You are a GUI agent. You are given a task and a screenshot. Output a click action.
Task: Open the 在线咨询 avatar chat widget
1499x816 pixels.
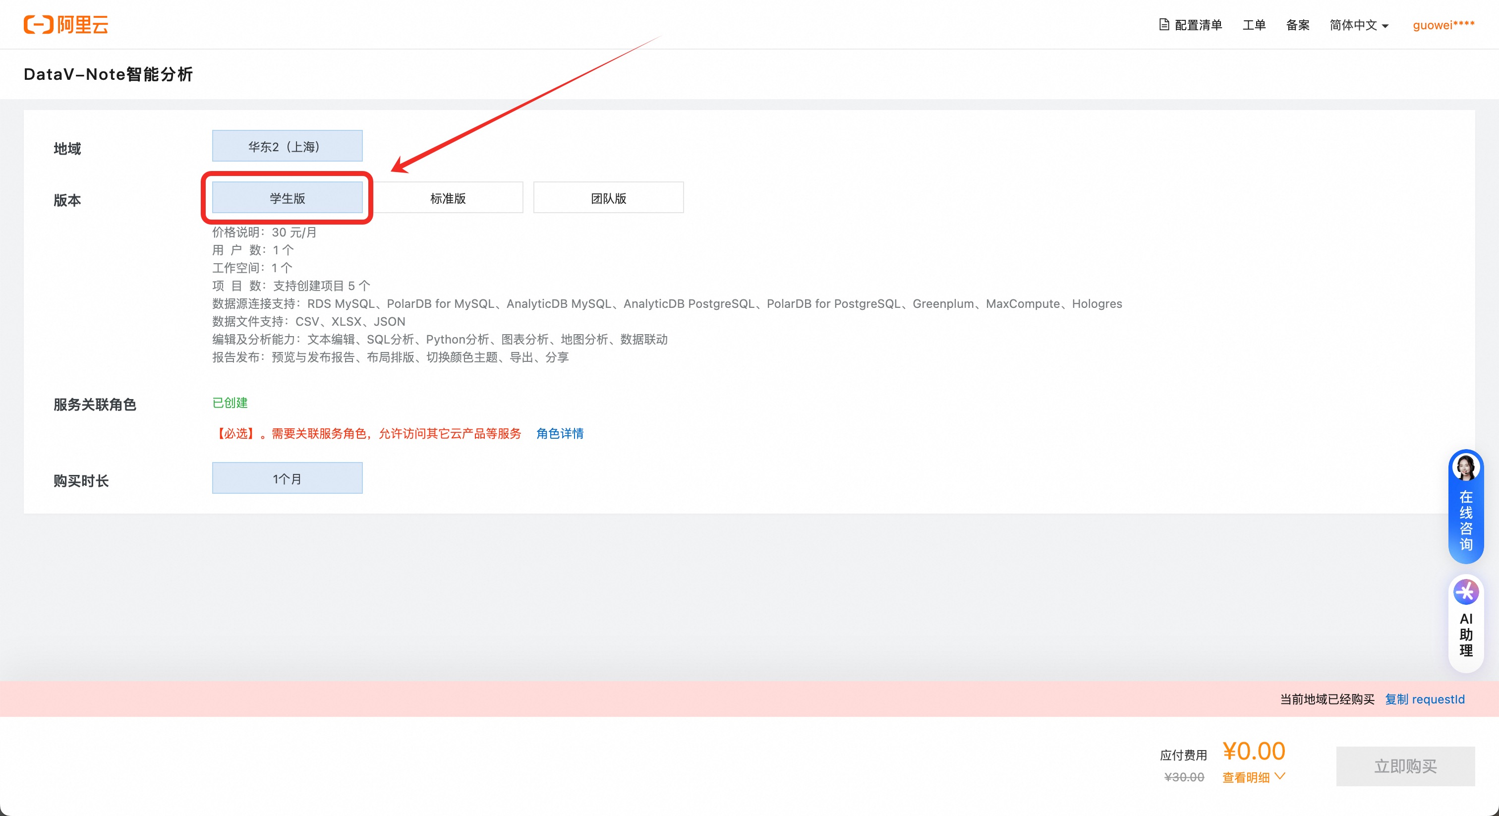coord(1465,467)
